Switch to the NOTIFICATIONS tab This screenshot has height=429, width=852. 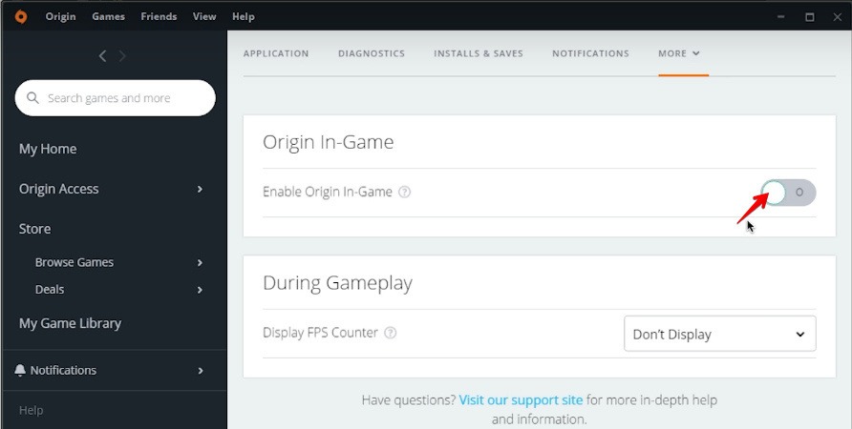pos(590,53)
